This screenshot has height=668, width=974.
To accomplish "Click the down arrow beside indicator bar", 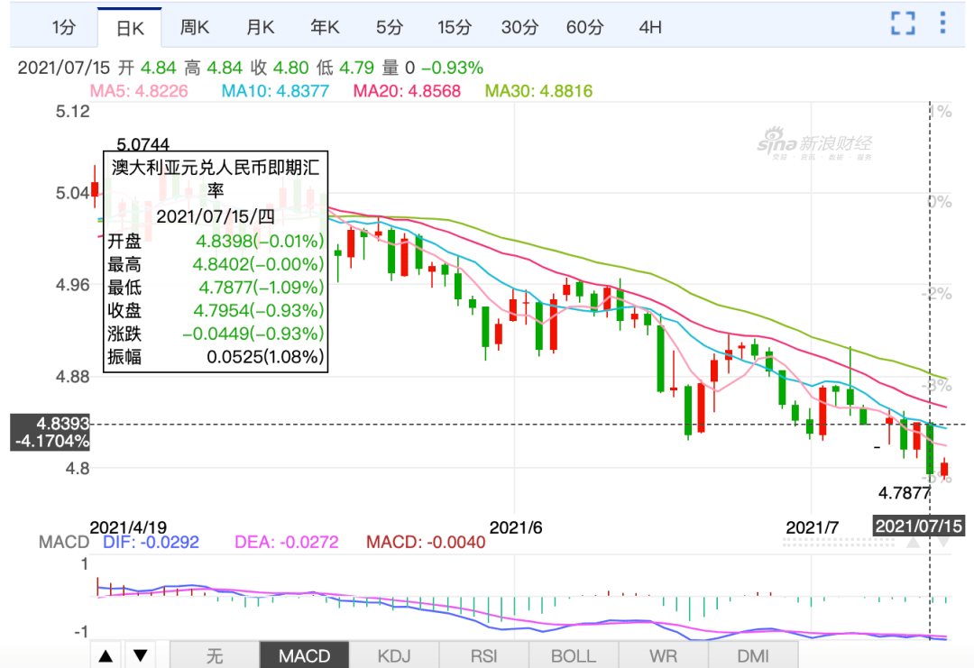I will coord(141,656).
